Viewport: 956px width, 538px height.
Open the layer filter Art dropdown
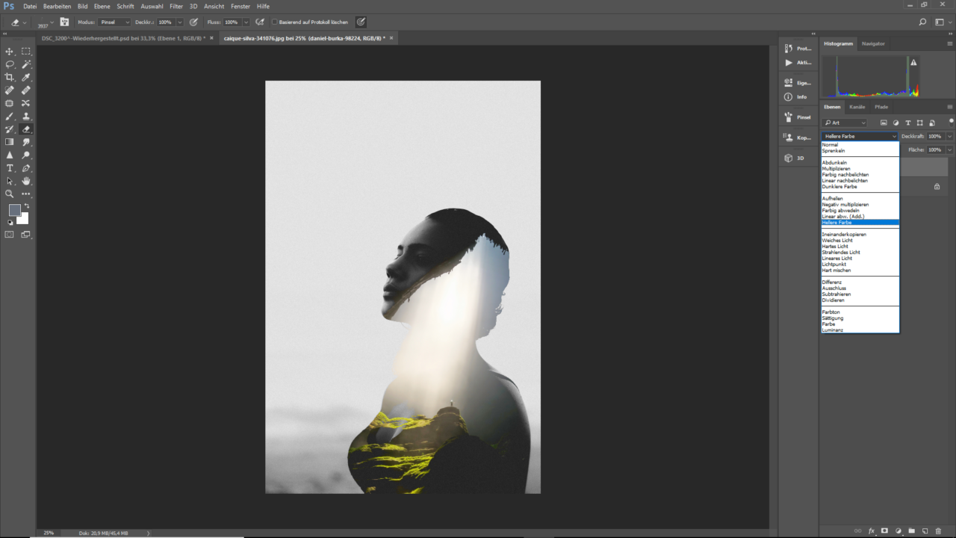click(845, 123)
